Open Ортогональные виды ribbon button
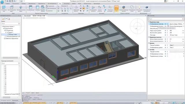The width and height of the screenshot is (185, 104). [x=12, y=9]
